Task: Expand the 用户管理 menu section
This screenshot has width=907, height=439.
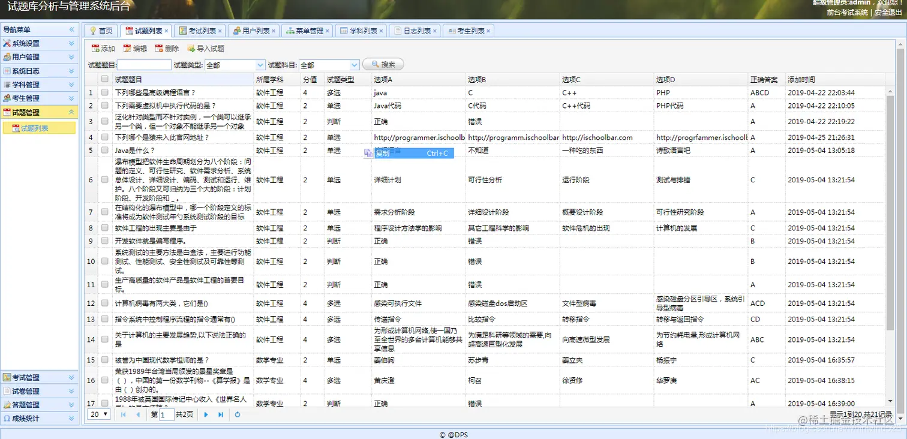Action: pyautogui.click(x=71, y=57)
